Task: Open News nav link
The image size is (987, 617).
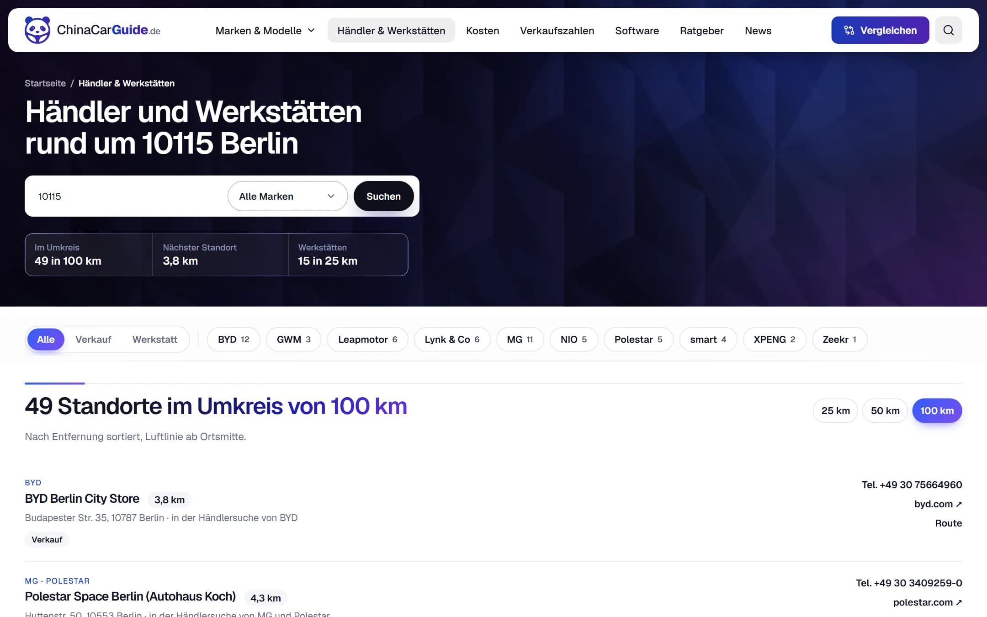Action: pyautogui.click(x=758, y=31)
